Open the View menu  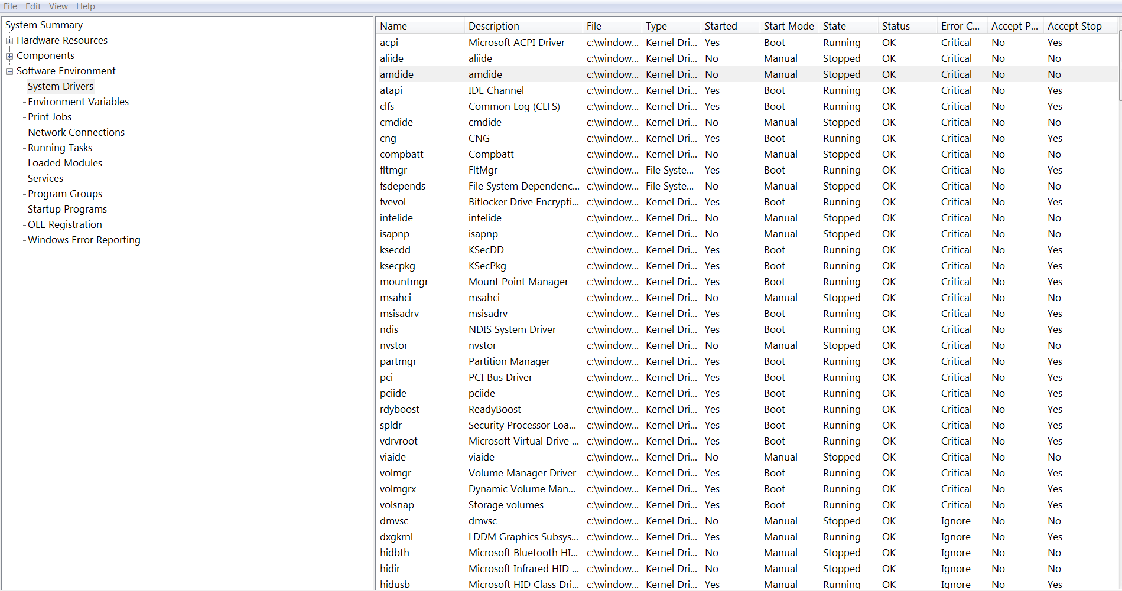point(58,6)
